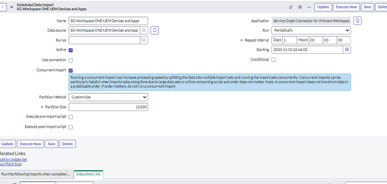Focus the Starting date-time field
387x184 pixels.
[307, 49]
